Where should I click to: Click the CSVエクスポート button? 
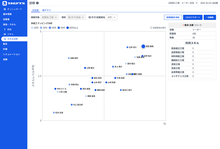(x=193, y=17)
